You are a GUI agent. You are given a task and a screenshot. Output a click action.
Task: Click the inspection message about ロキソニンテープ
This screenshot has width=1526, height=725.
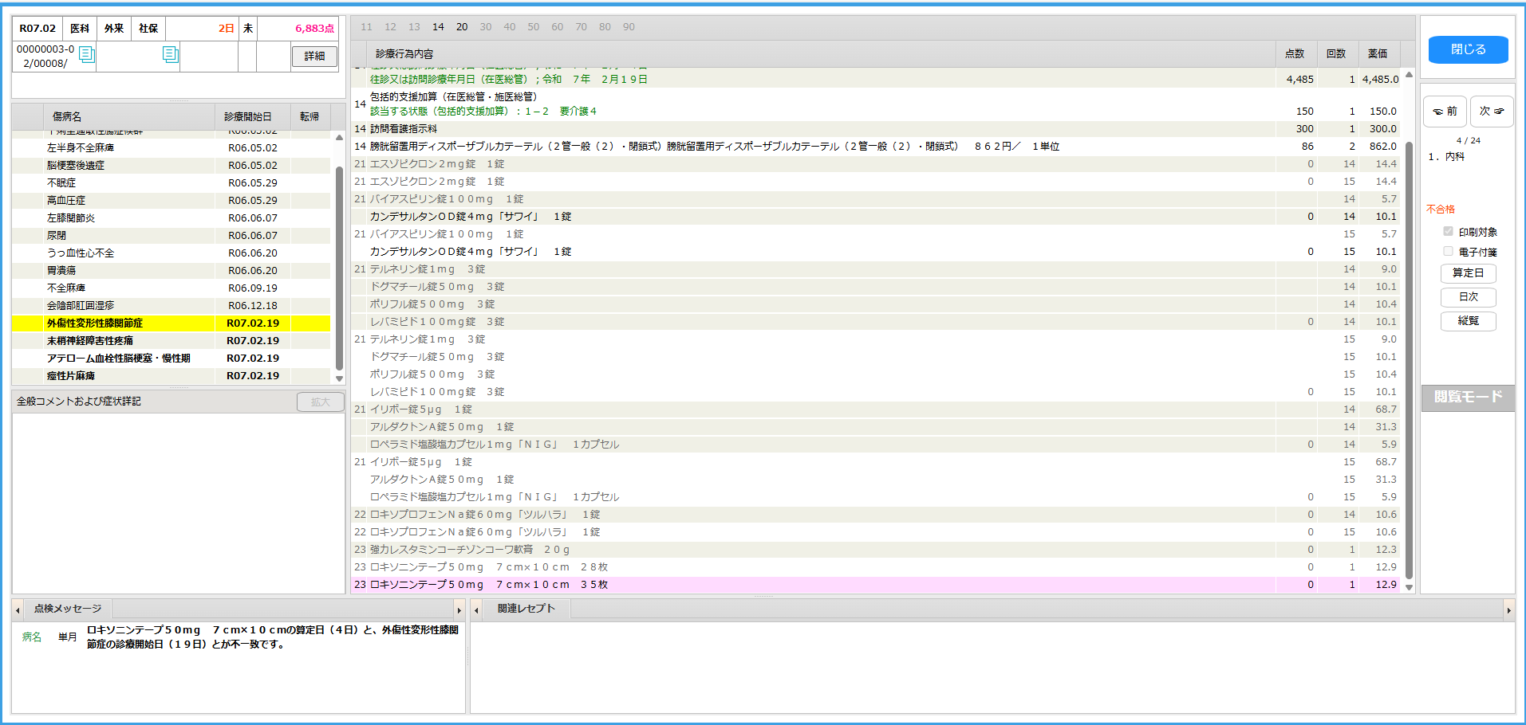point(272,637)
